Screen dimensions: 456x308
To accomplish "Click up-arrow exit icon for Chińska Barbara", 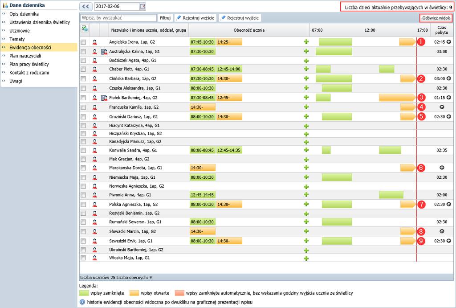I will point(449,78).
